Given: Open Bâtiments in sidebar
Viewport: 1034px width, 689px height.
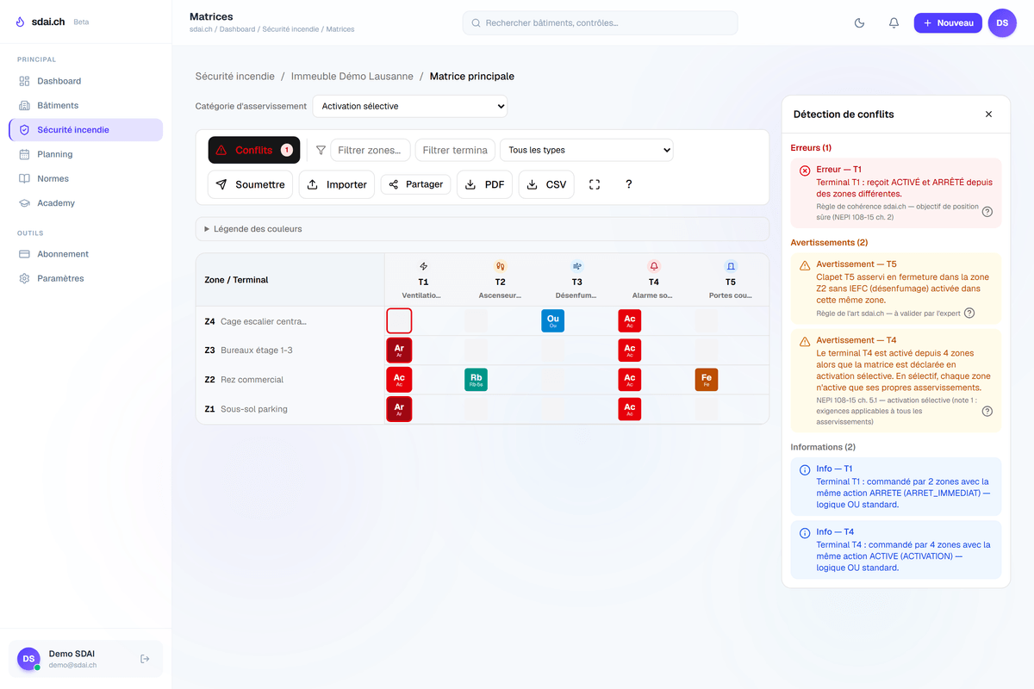Looking at the screenshot, I should tap(85, 105).
